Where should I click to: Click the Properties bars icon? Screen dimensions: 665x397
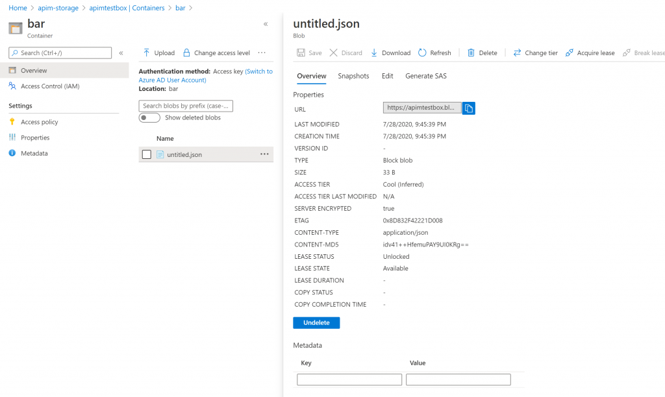(12, 138)
